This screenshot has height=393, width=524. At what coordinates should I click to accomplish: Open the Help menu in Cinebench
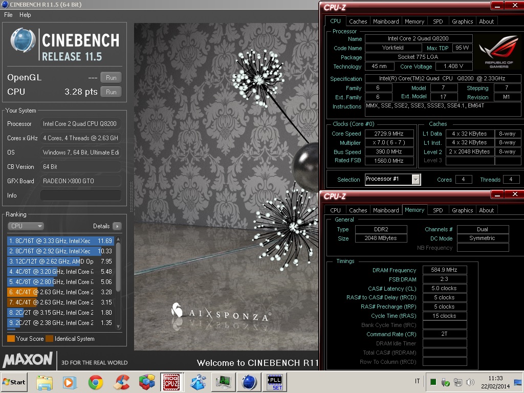coord(25,15)
